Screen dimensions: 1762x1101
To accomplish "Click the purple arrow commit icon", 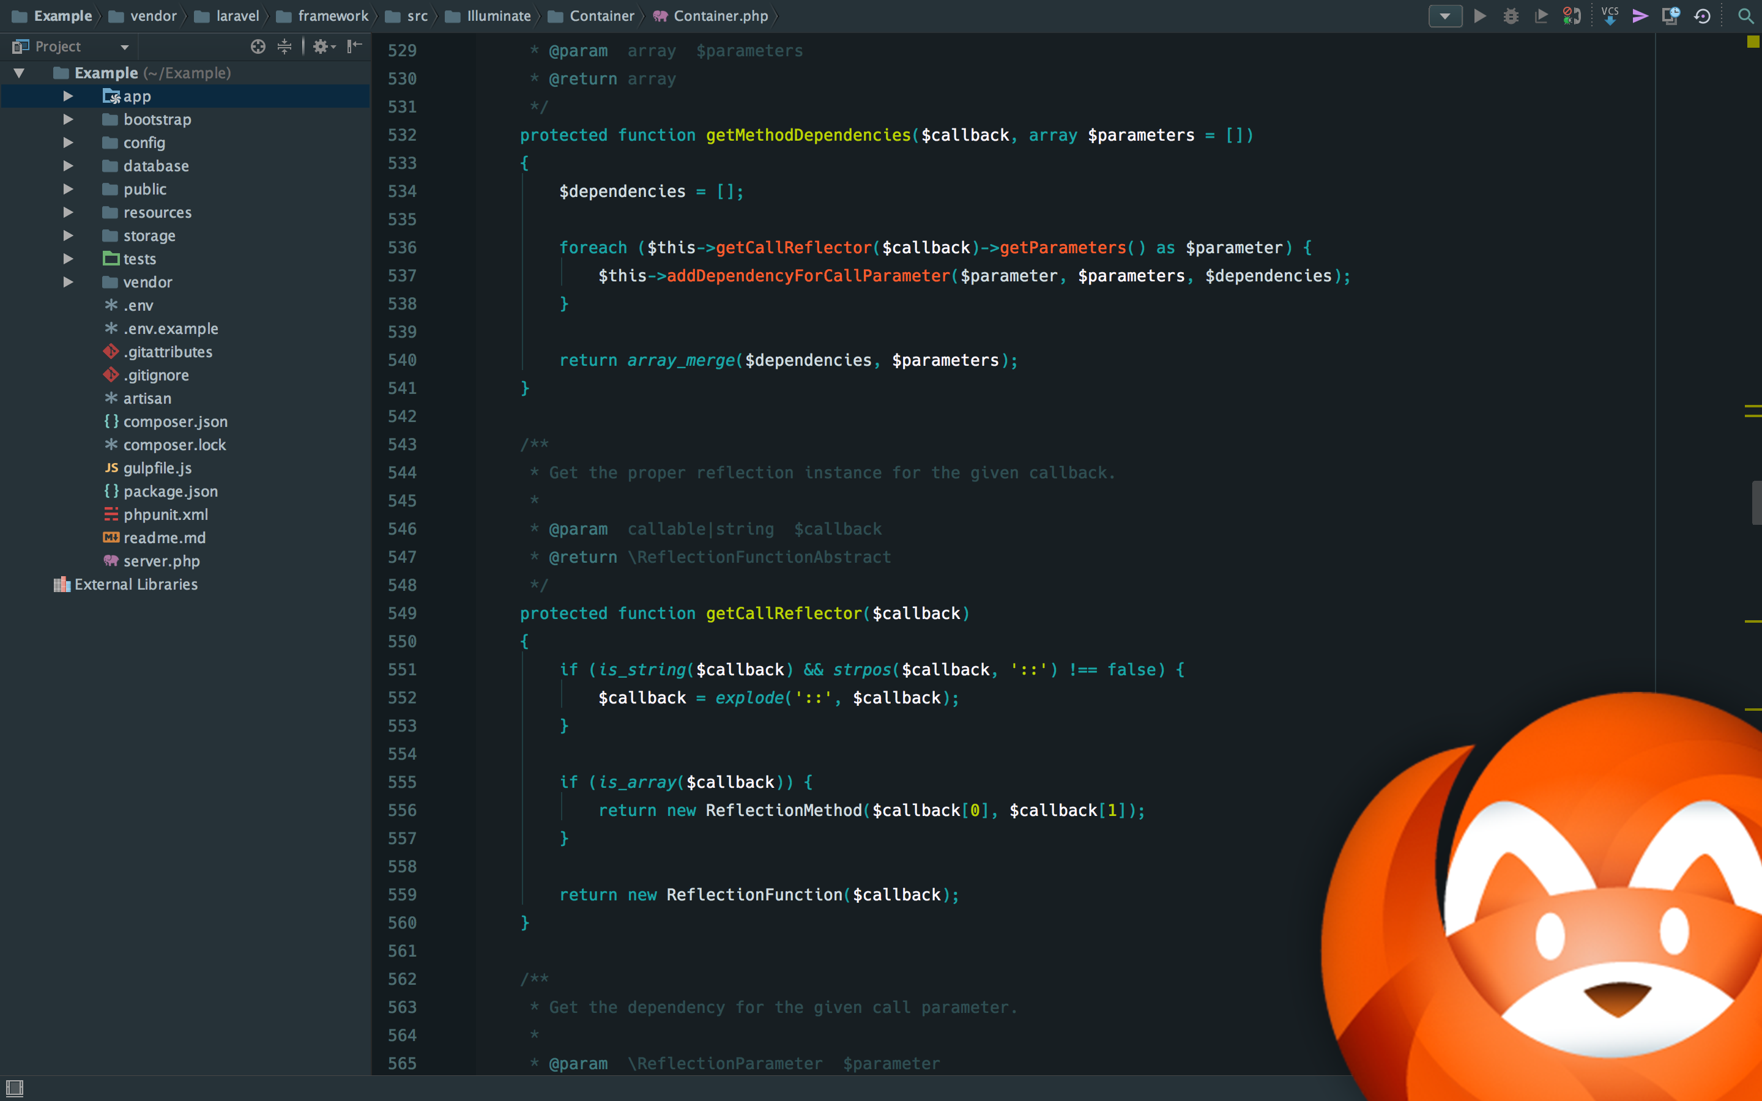I will point(1640,16).
